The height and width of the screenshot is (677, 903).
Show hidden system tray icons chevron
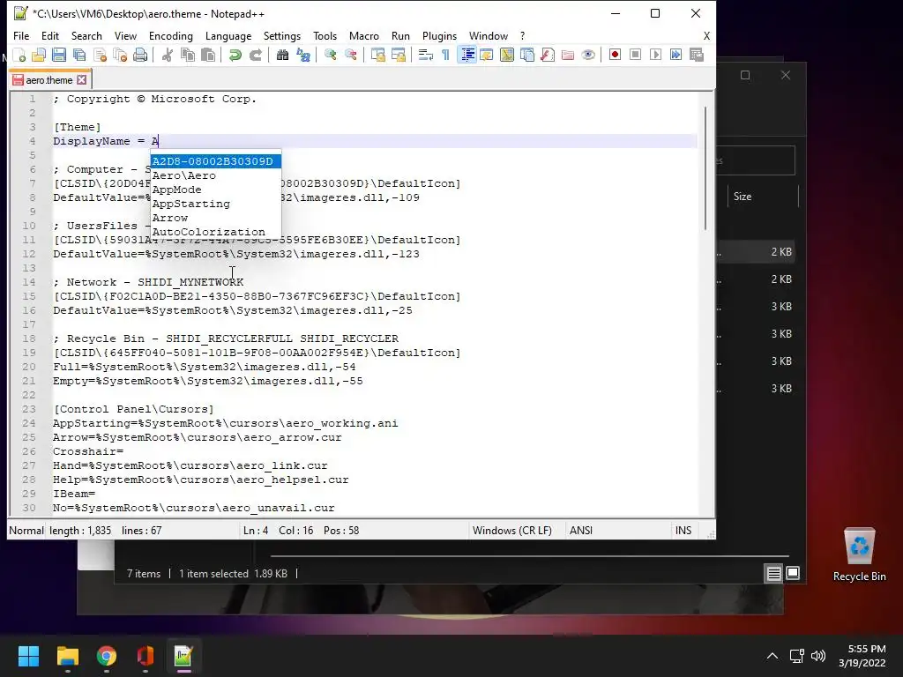[772, 656]
